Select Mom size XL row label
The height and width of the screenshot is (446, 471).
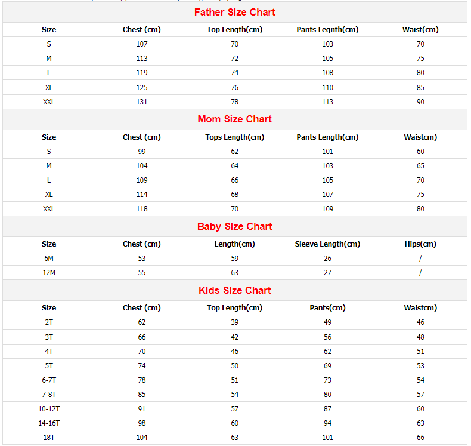click(x=49, y=194)
